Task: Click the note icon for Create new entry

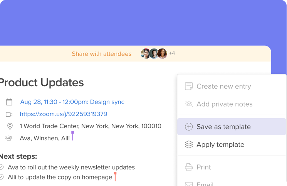Action: click(189, 86)
